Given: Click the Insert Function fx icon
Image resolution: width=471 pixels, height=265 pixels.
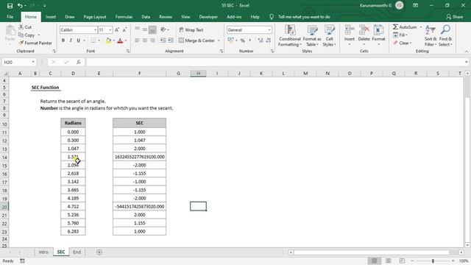Looking at the screenshot, I should [79, 62].
